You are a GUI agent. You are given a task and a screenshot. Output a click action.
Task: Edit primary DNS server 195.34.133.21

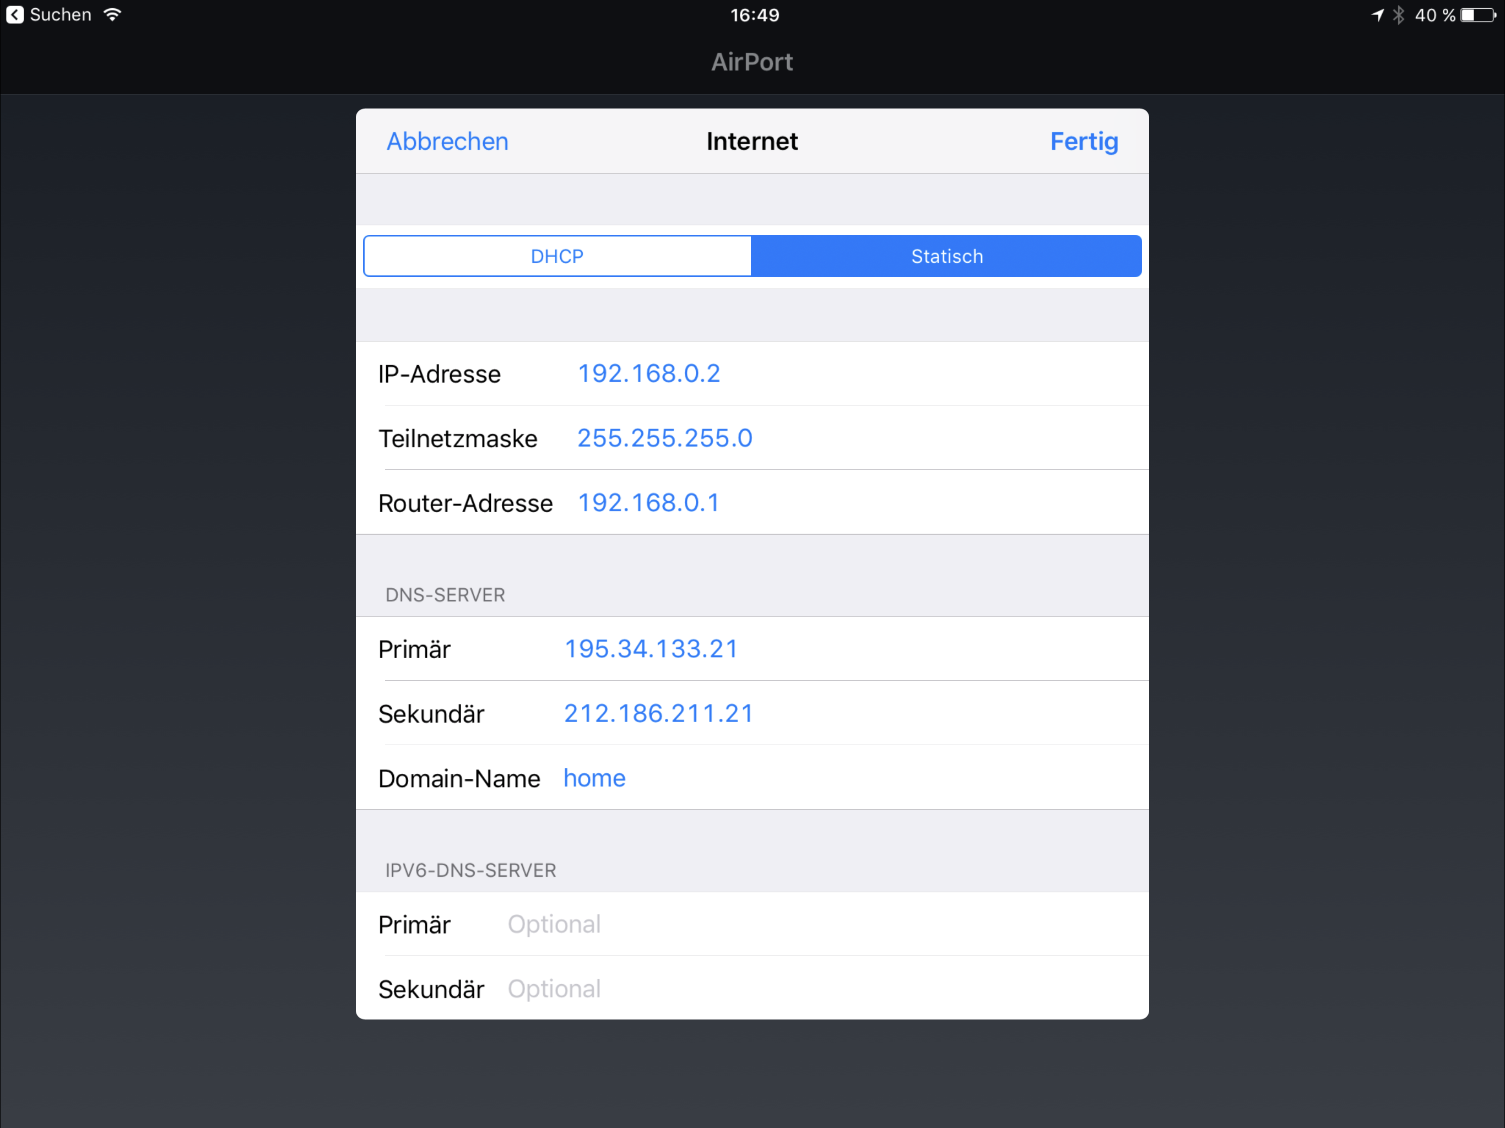coord(651,649)
